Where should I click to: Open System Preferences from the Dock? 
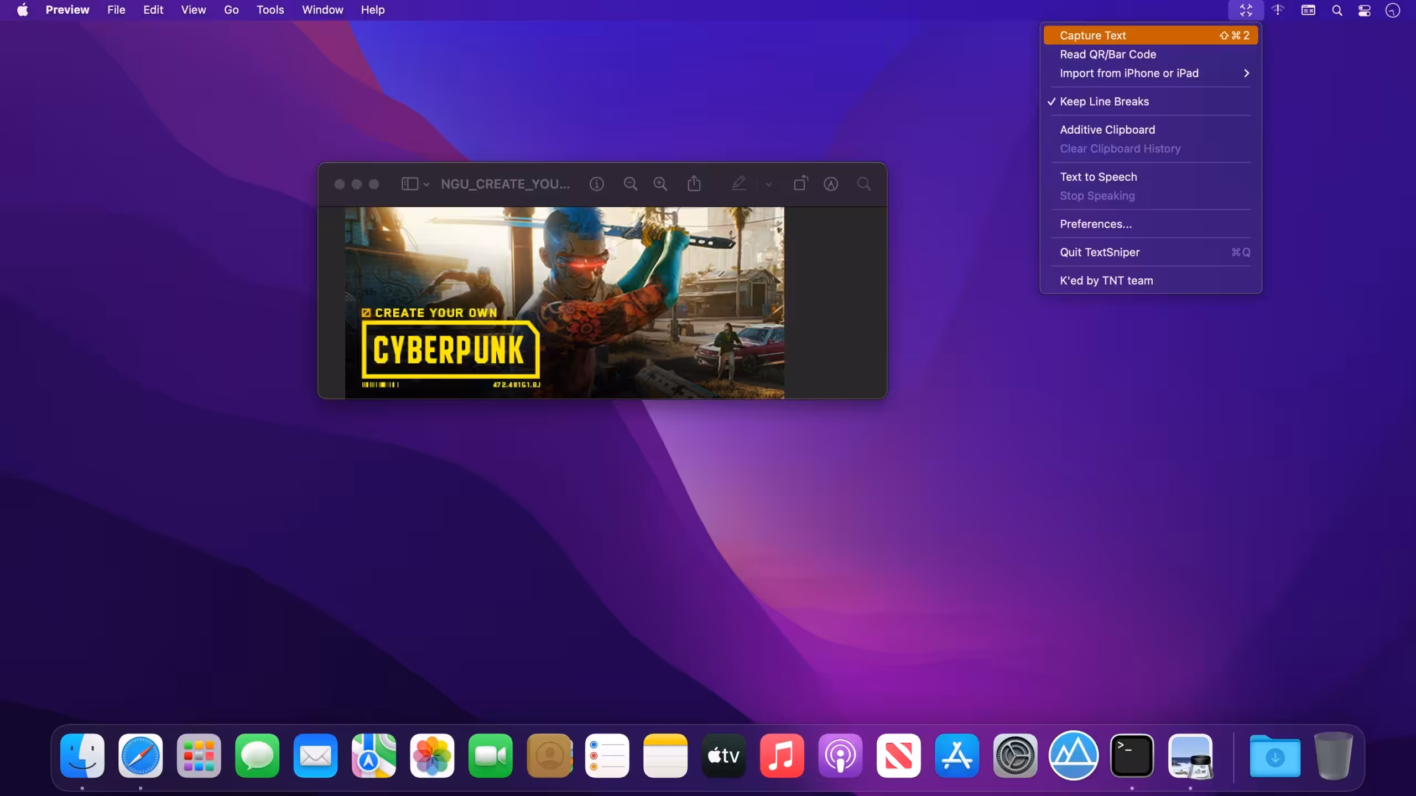point(1016,756)
